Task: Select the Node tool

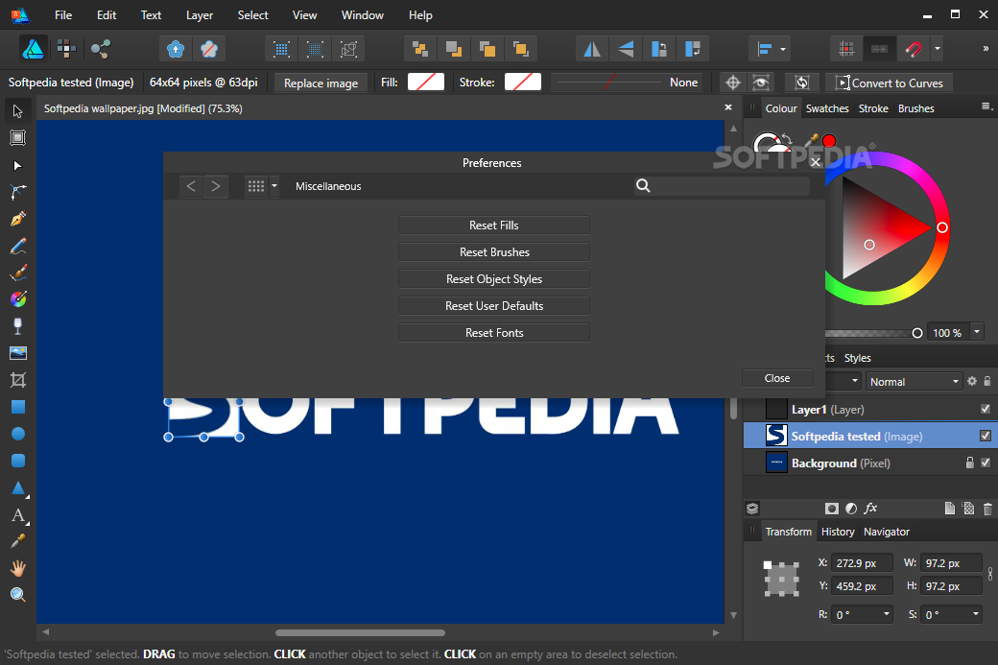Action: coord(18,165)
